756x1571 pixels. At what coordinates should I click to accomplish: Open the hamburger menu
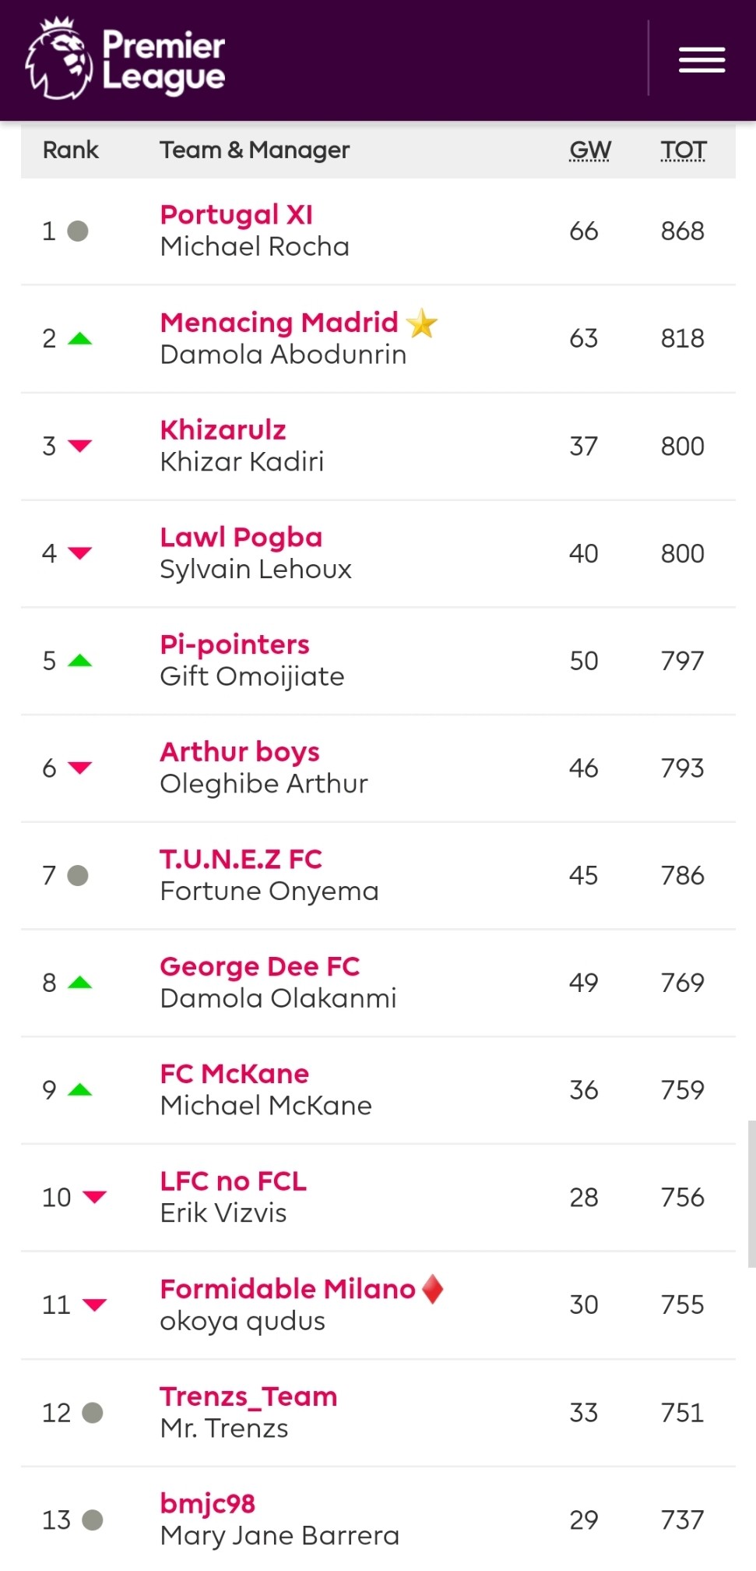point(701,60)
